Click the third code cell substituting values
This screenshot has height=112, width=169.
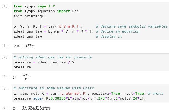click(90, 93)
